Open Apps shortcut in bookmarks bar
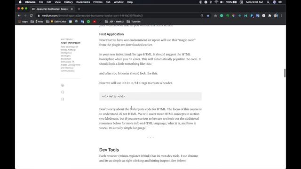Screen dimensions: 301x169 [23, 22]
